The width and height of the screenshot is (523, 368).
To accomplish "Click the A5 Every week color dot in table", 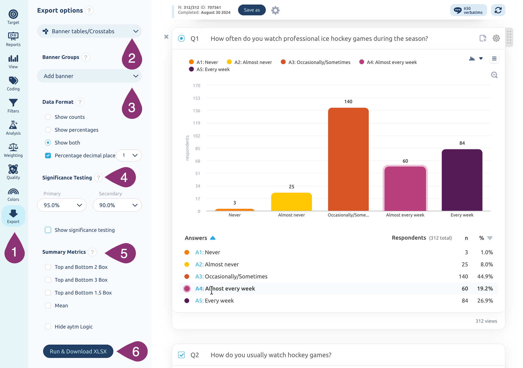I will 187,301.
